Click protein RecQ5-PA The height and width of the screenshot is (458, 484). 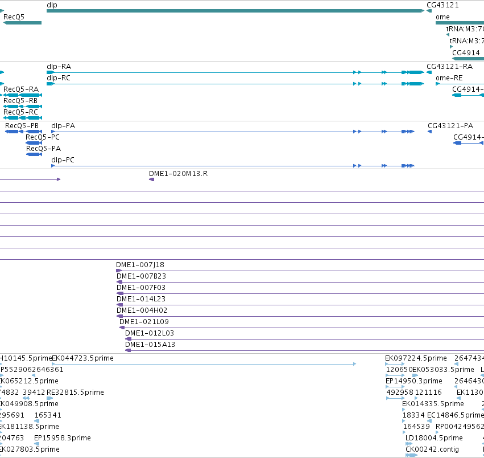pos(34,154)
